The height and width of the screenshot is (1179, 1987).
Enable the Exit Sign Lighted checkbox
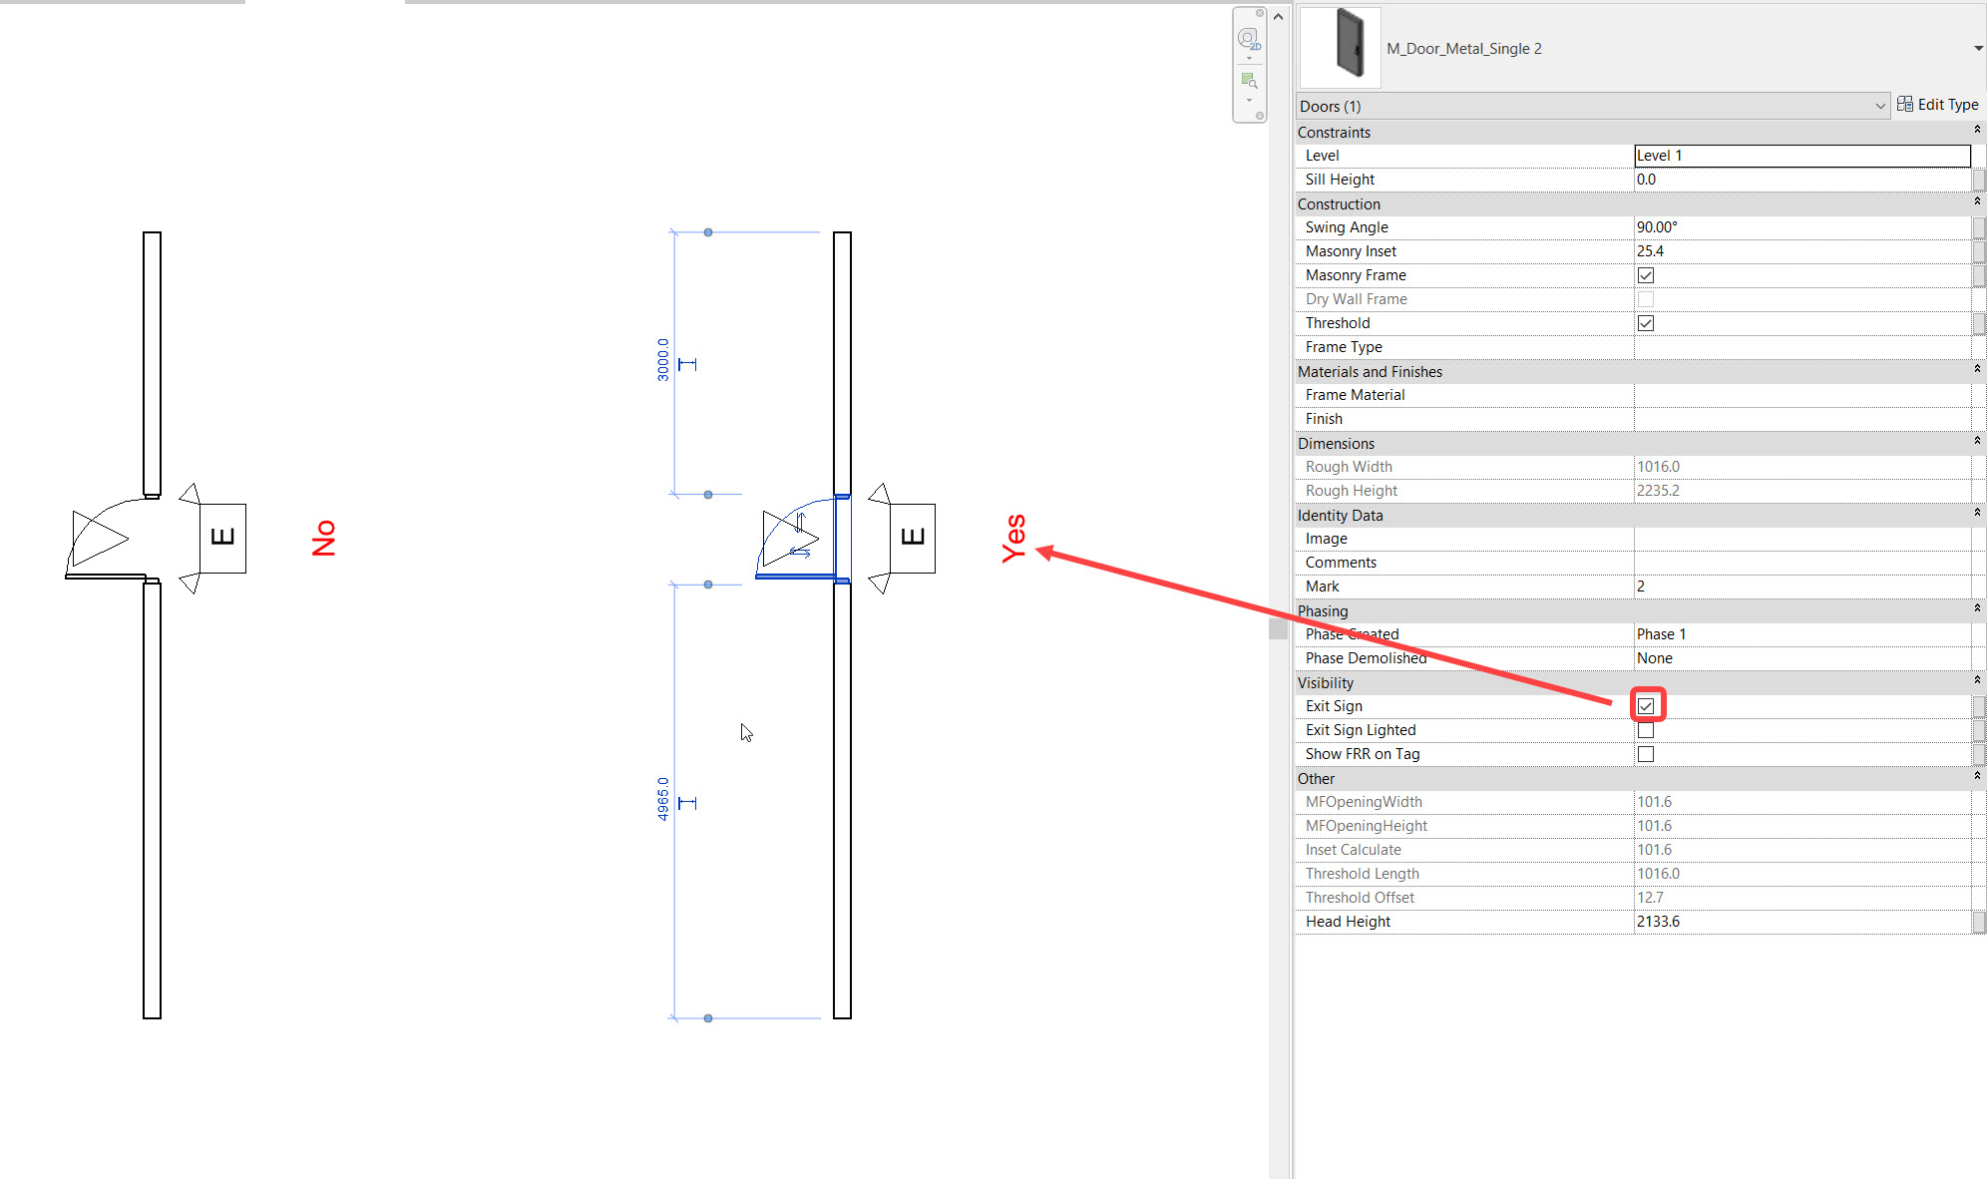pyautogui.click(x=1646, y=729)
